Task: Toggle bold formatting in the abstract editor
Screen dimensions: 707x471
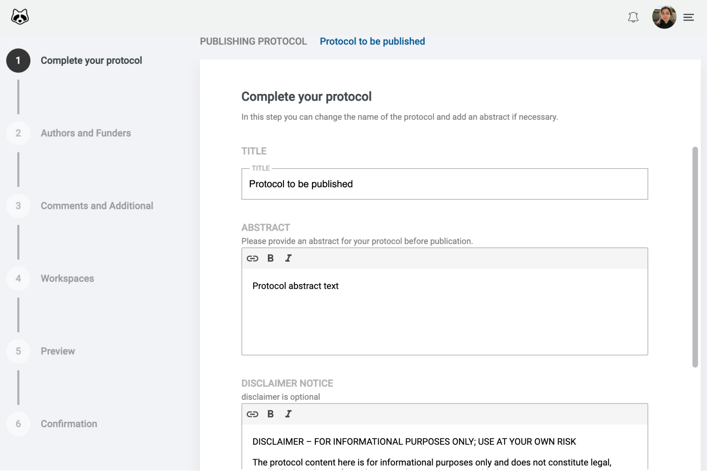Action: (x=270, y=258)
